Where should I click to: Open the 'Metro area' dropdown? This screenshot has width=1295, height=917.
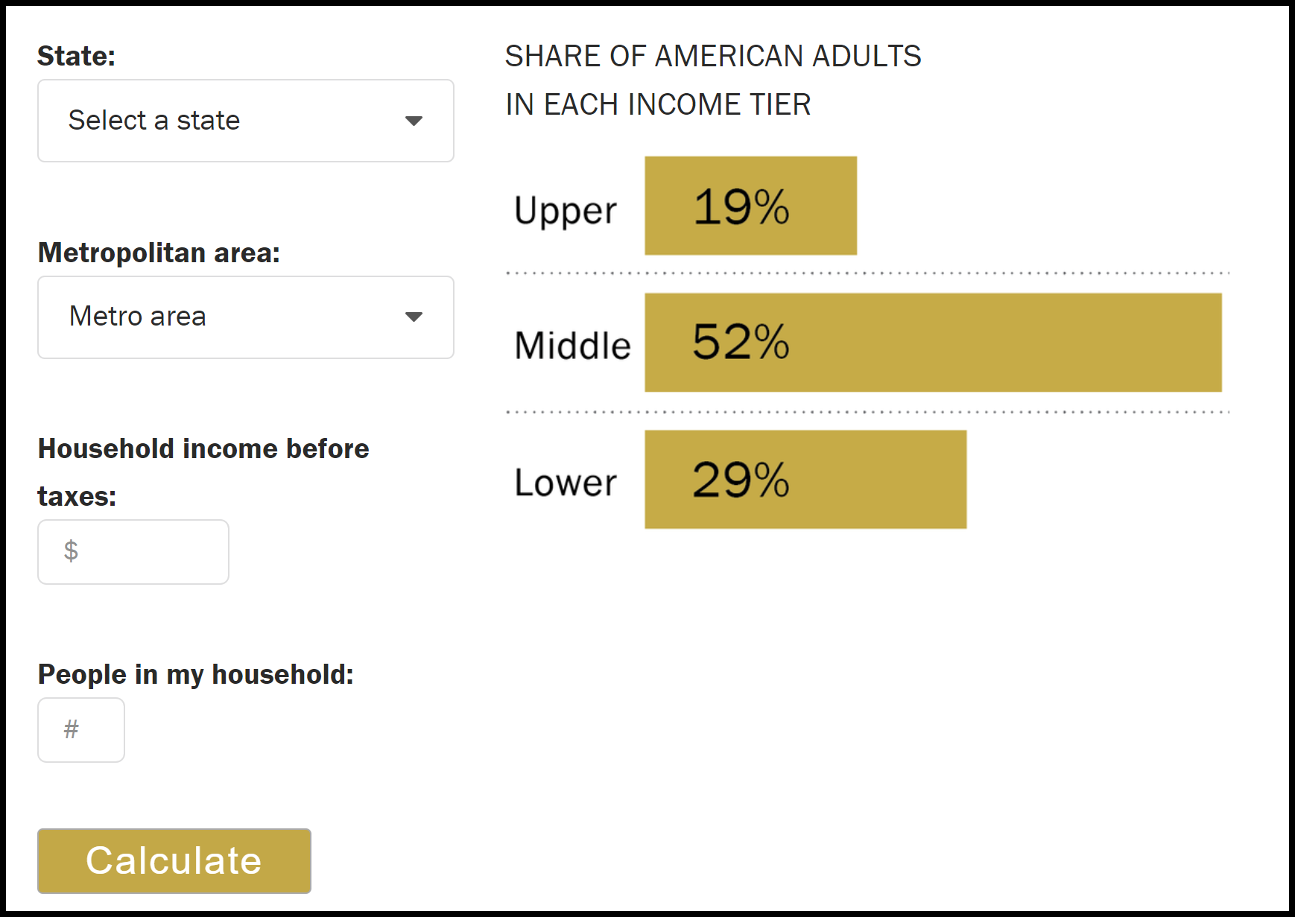[x=246, y=317]
